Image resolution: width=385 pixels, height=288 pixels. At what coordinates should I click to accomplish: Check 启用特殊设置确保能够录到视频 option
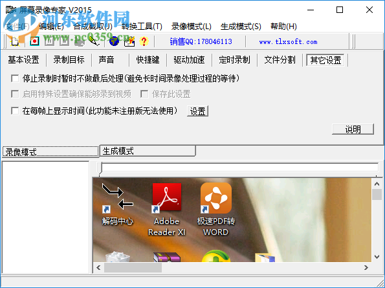[x=15, y=94]
